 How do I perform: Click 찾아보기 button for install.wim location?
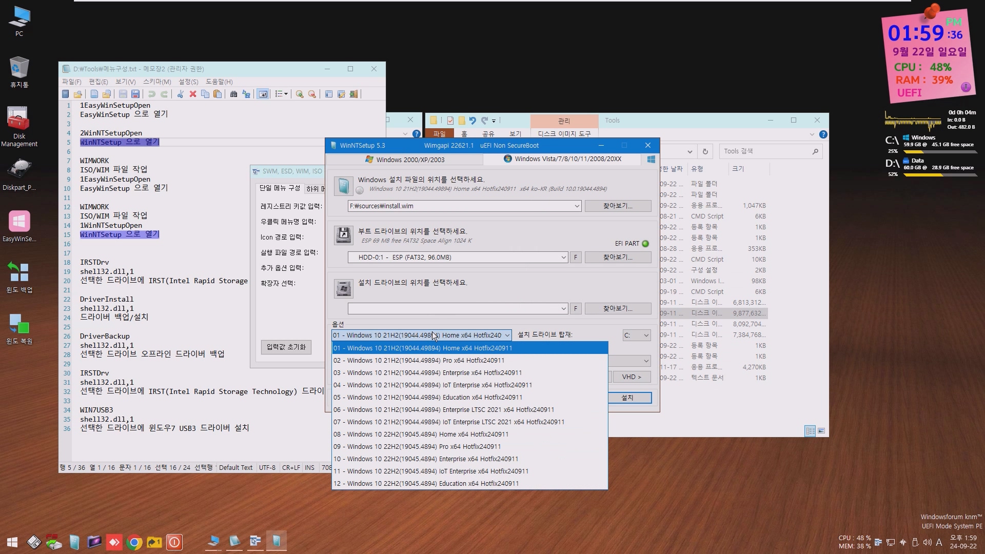[618, 206]
